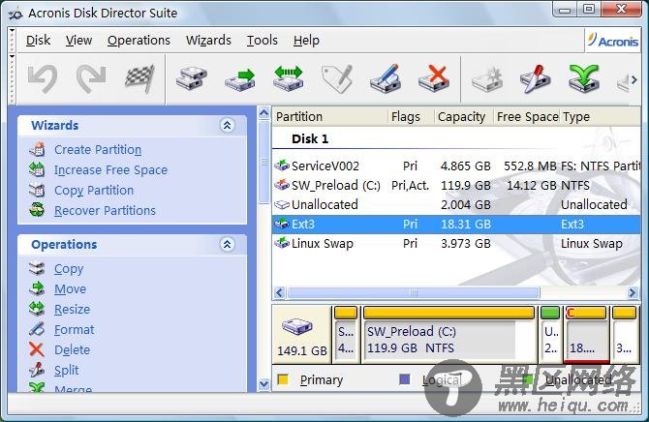Screen dimensions: 649x422
Task: Click the Acronis logo
Action: click(x=613, y=41)
